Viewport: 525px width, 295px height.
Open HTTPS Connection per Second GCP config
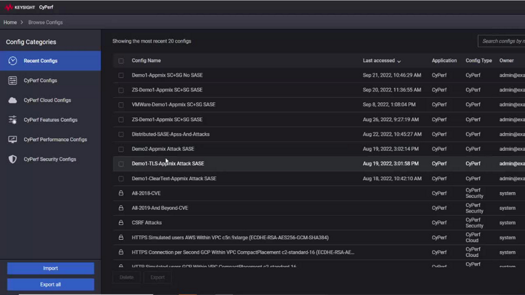243,252
